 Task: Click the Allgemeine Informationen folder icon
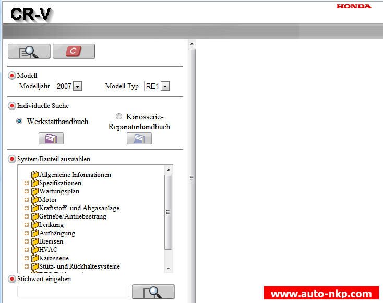tap(35, 175)
